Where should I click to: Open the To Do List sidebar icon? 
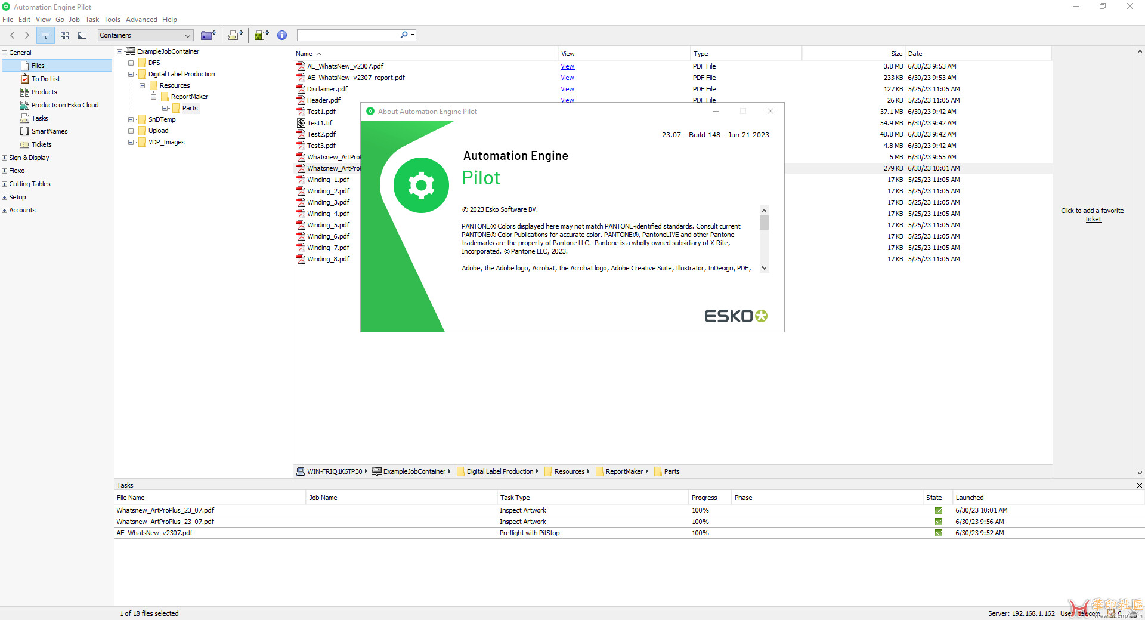[x=24, y=79]
